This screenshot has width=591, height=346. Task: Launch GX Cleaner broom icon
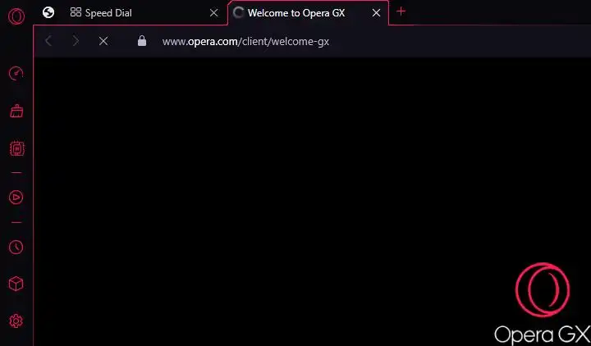(16, 111)
